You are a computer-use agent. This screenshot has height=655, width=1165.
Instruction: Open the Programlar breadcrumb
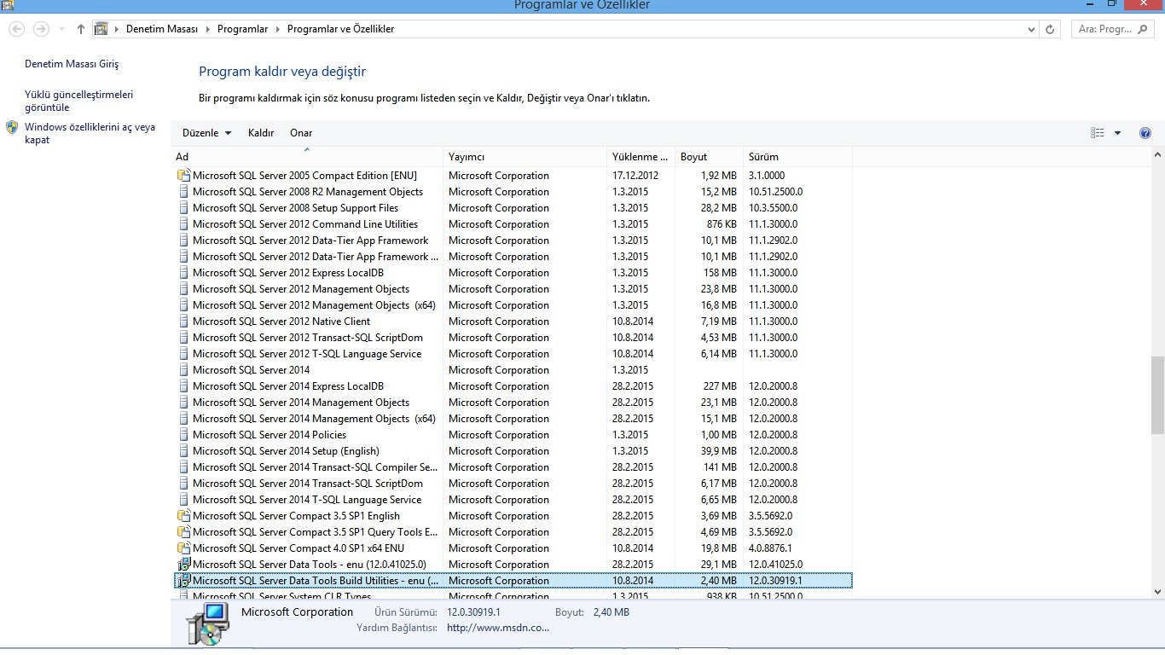tap(242, 29)
